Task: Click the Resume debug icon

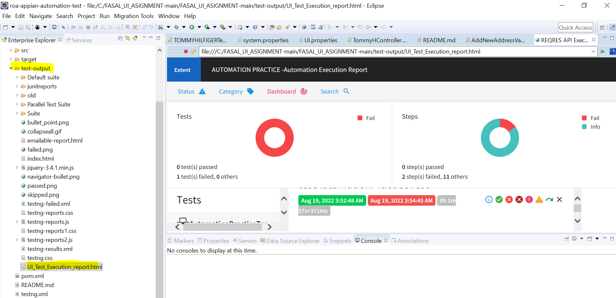Action: click(73, 27)
